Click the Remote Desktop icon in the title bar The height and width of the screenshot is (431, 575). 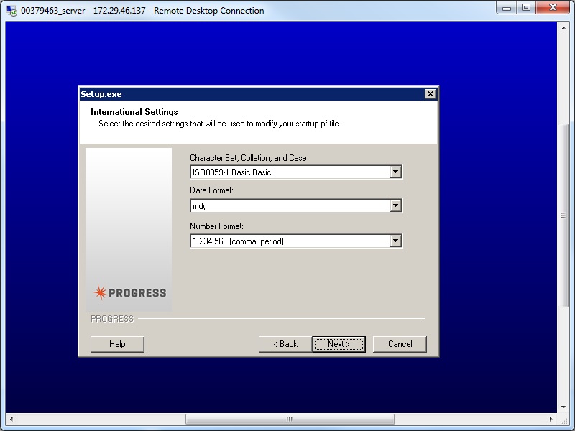10,8
